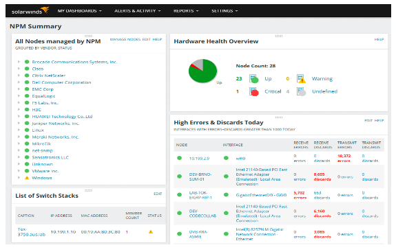The image size is (396, 252).
Task: Click drag handle on High Errors & Discards panel
Action: coord(279,117)
